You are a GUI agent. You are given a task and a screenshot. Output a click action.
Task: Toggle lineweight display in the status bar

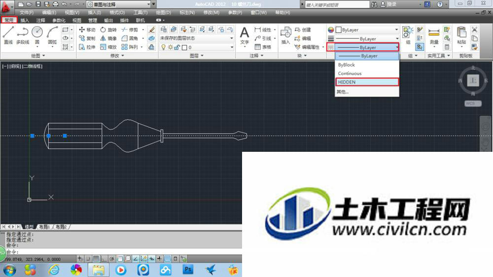tap(160, 259)
